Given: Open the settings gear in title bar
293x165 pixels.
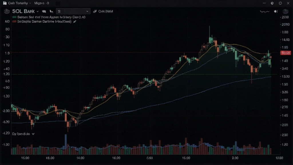Looking at the screenshot, I should pyautogui.click(x=272, y=3).
